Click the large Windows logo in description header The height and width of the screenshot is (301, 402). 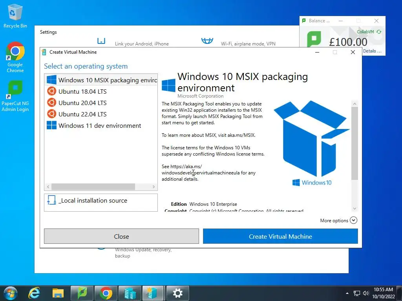click(169, 85)
